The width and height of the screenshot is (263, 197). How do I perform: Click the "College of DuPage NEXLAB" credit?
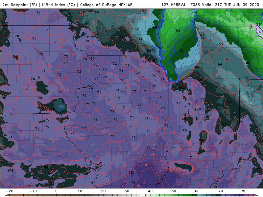[106, 5]
